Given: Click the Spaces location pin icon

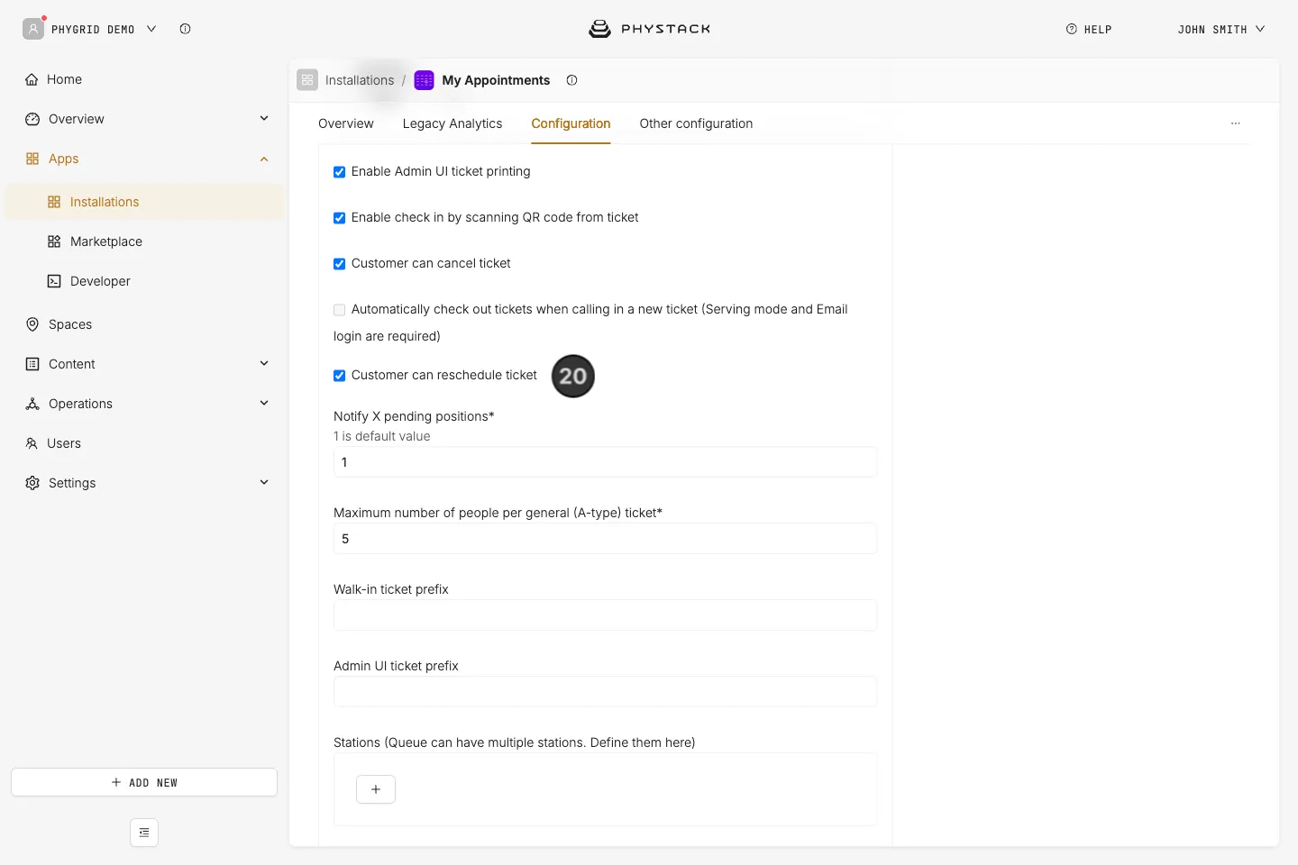Looking at the screenshot, I should tap(32, 324).
